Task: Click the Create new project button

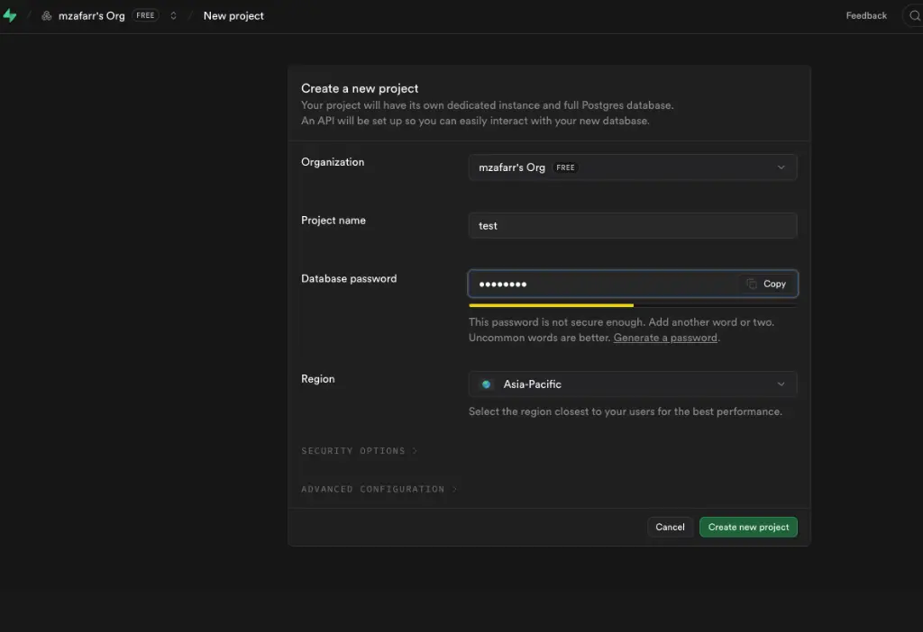Action: 748,528
